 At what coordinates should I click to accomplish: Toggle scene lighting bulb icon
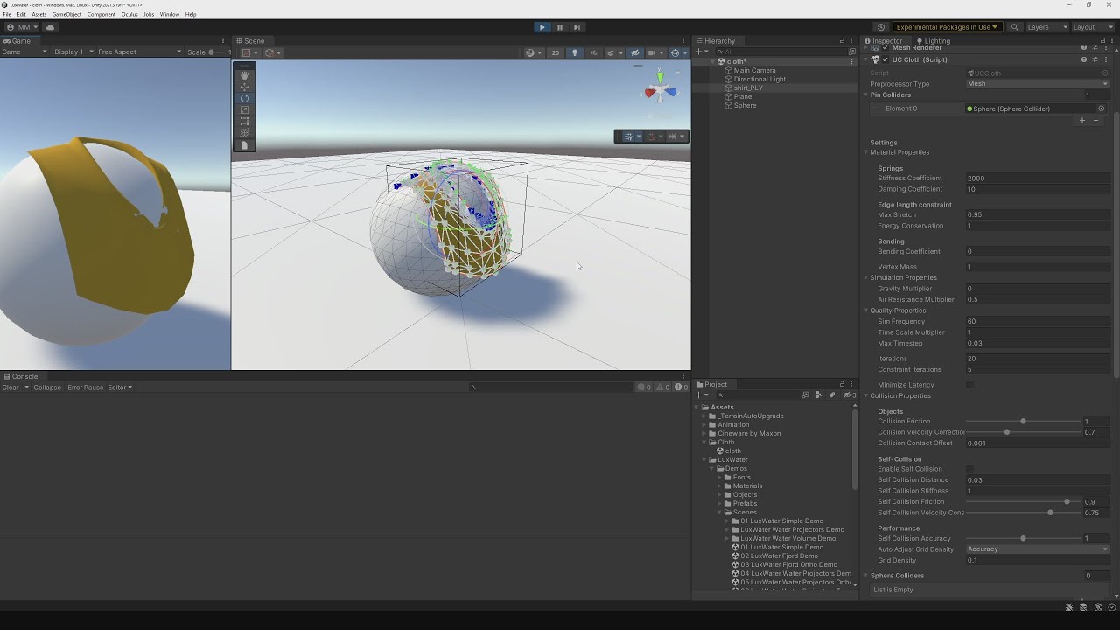[575, 52]
